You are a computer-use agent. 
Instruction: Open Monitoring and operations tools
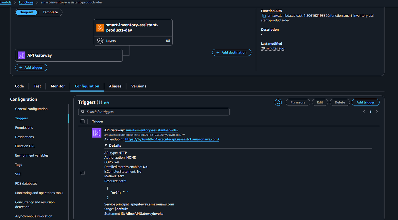(39, 193)
